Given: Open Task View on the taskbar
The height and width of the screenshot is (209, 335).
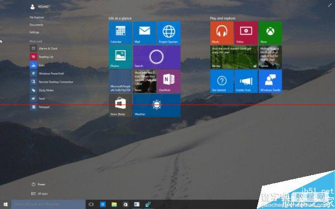Looking at the screenshot, I should (91, 205).
